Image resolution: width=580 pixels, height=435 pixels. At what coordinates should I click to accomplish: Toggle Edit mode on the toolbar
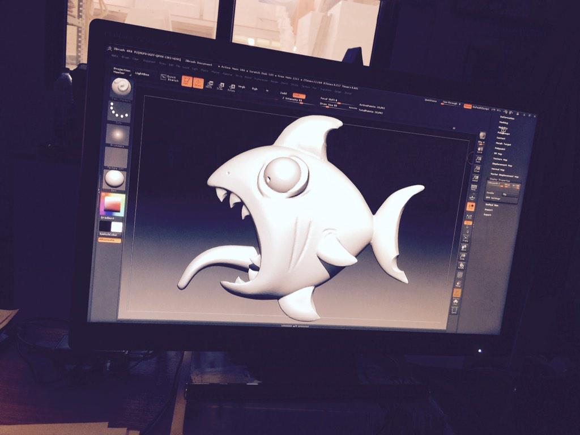coord(186,82)
